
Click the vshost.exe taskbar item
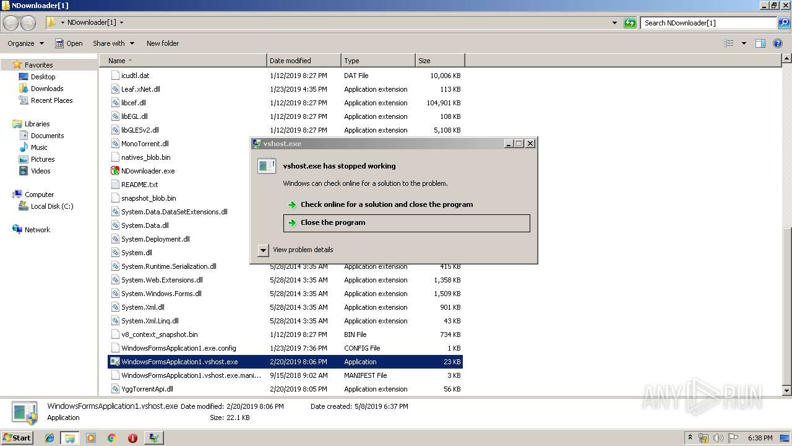[x=153, y=438]
